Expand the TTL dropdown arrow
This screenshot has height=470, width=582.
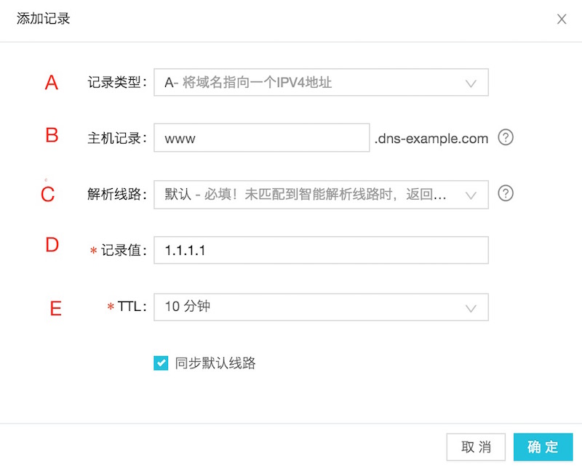[471, 307]
